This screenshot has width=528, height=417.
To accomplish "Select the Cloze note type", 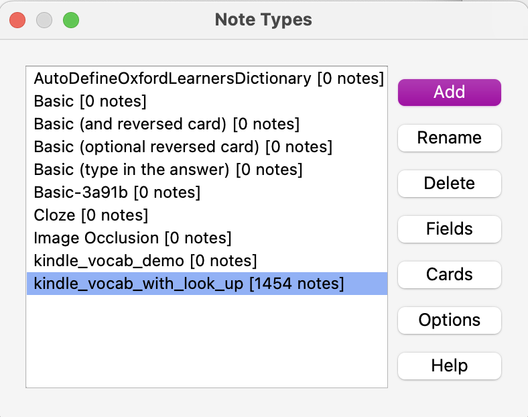I will pyautogui.click(x=90, y=215).
